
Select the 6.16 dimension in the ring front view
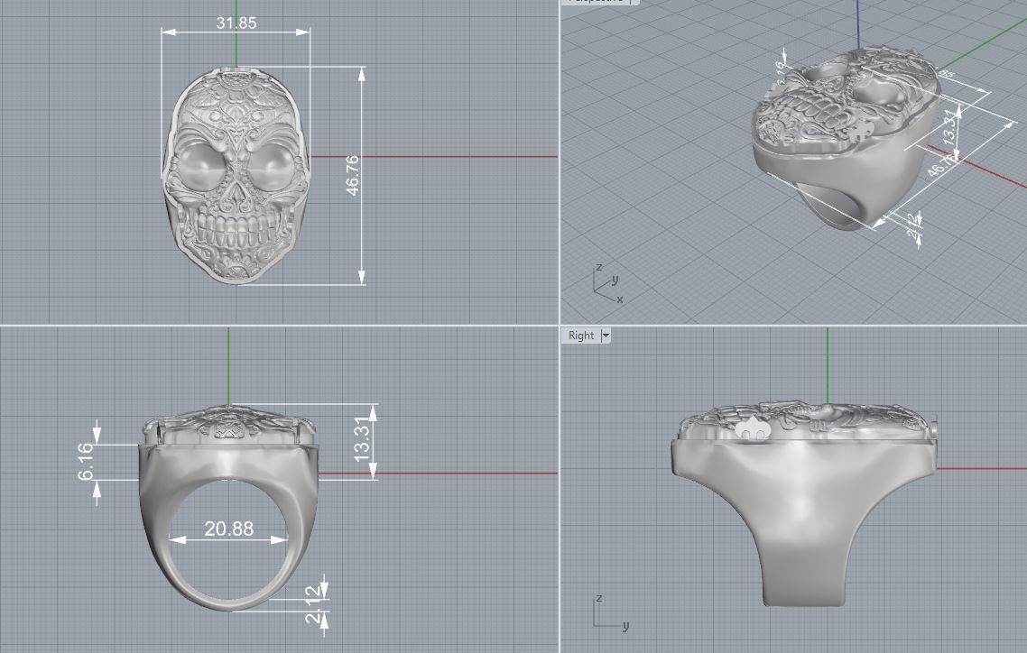coord(87,462)
